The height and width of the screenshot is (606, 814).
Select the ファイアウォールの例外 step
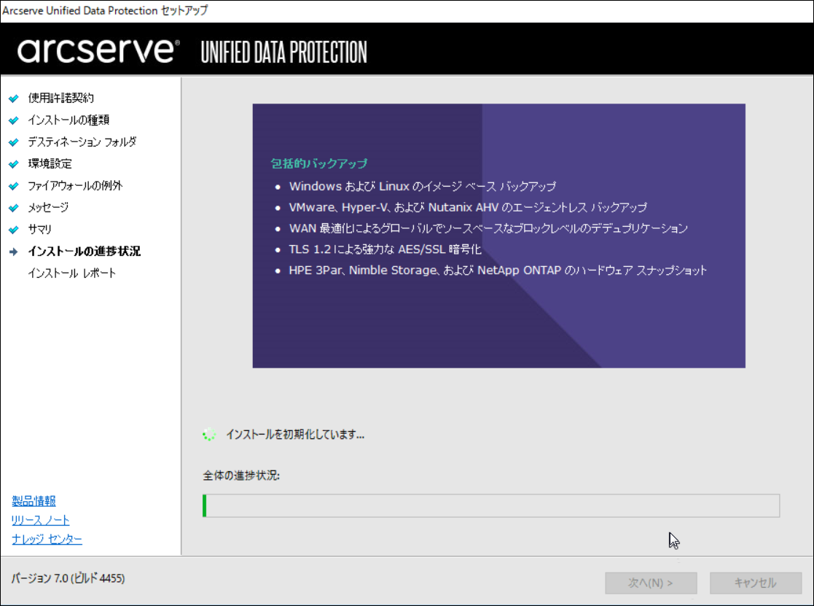click(x=75, y=185)
